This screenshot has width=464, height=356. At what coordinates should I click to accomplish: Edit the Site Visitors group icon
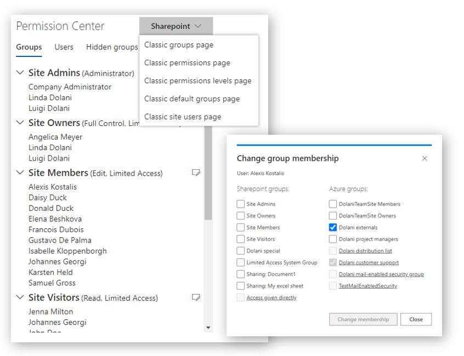[x=196, y=297]
